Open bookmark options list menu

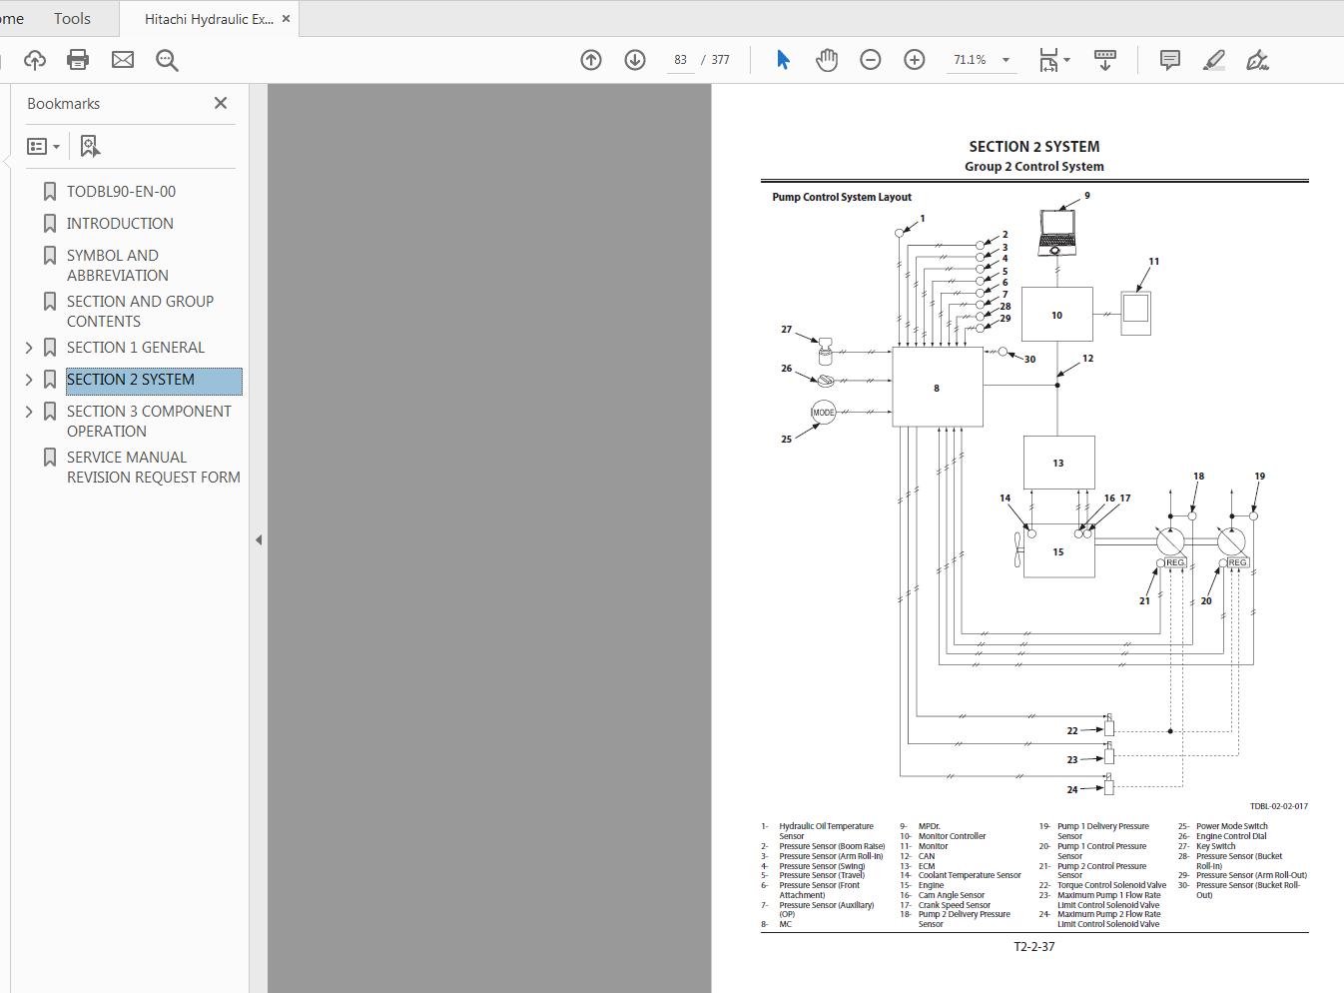(x=43, y=147)
